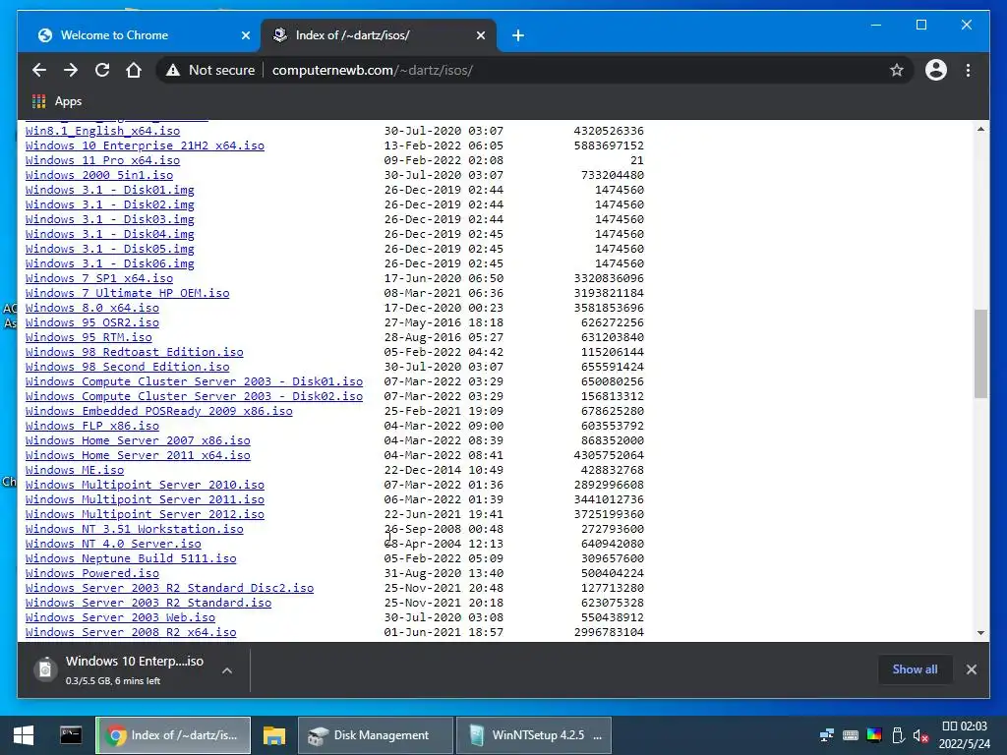Viewport: 1007px width, 755px height.
Task: Click the Windows ME.iso link
Action: (75, 471)
